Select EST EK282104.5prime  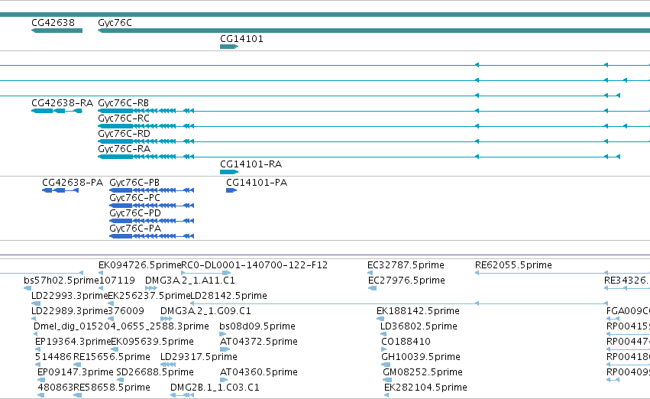pyautogui.click(x=425, y=388)
